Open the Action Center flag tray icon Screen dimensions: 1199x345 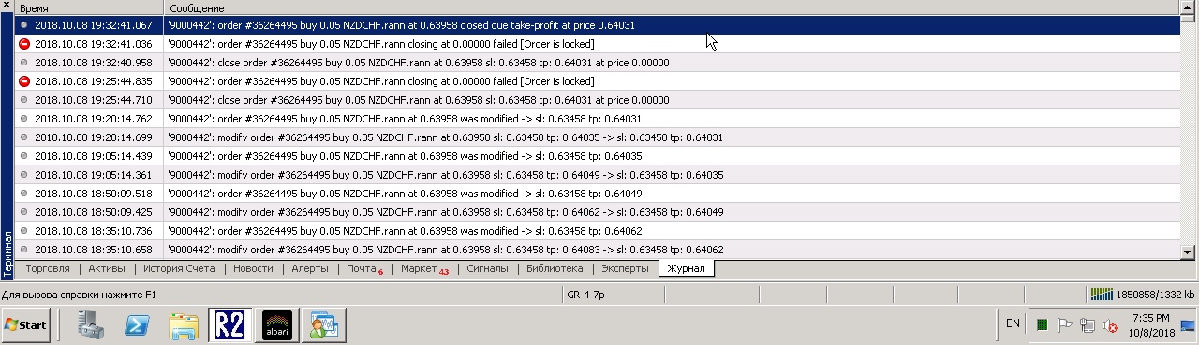1064,324
